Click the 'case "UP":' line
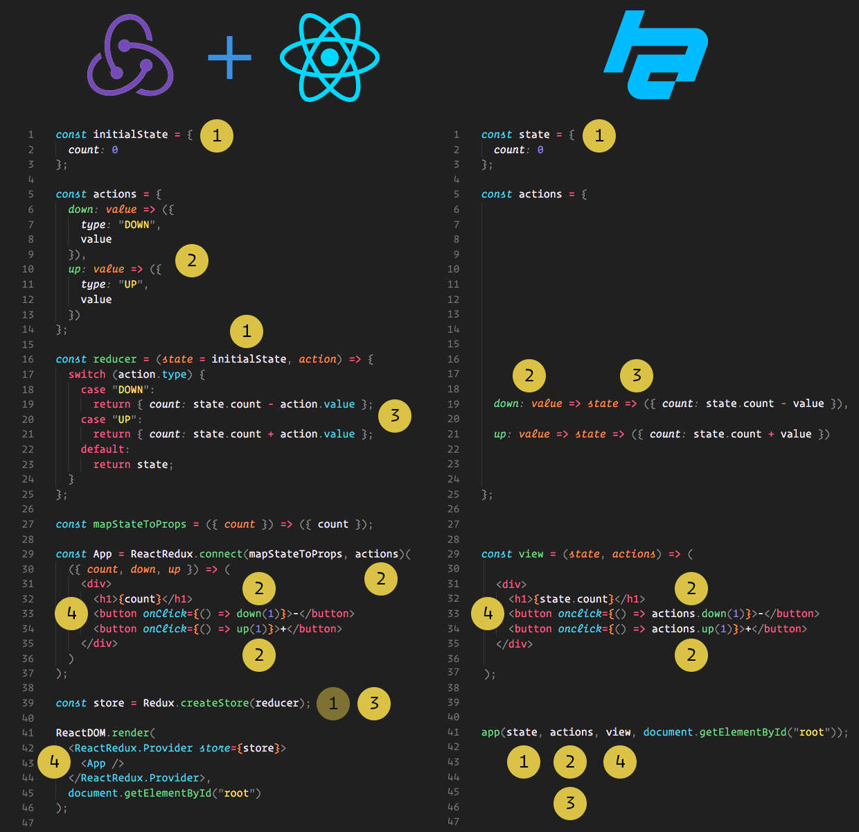The width and height of the screenshot is (859, 832). click(112, 419)
